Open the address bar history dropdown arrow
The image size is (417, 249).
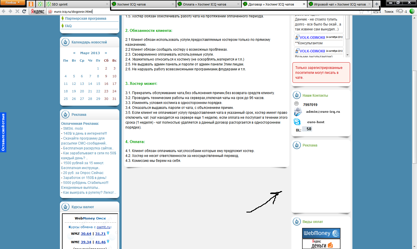(x=368, y=12)
